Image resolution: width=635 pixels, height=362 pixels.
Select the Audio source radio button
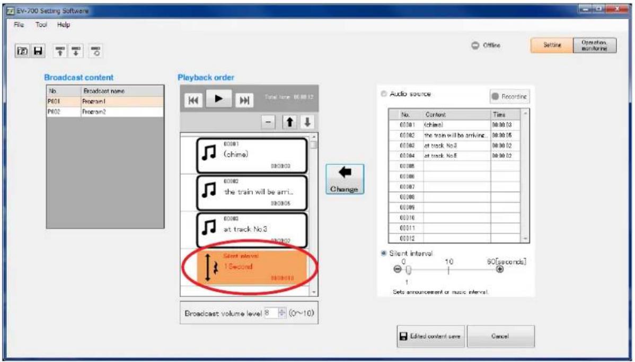(384, 94)
